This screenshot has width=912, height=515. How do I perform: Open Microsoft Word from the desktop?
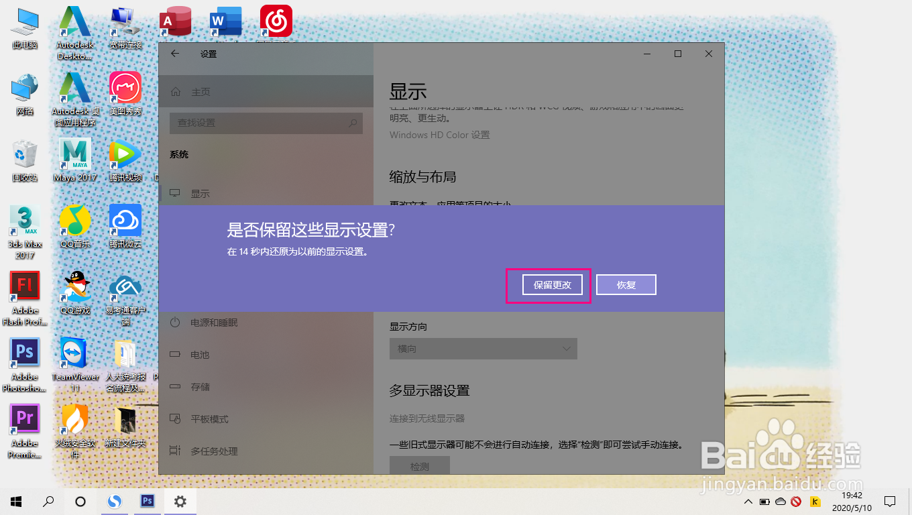point(225,20)
